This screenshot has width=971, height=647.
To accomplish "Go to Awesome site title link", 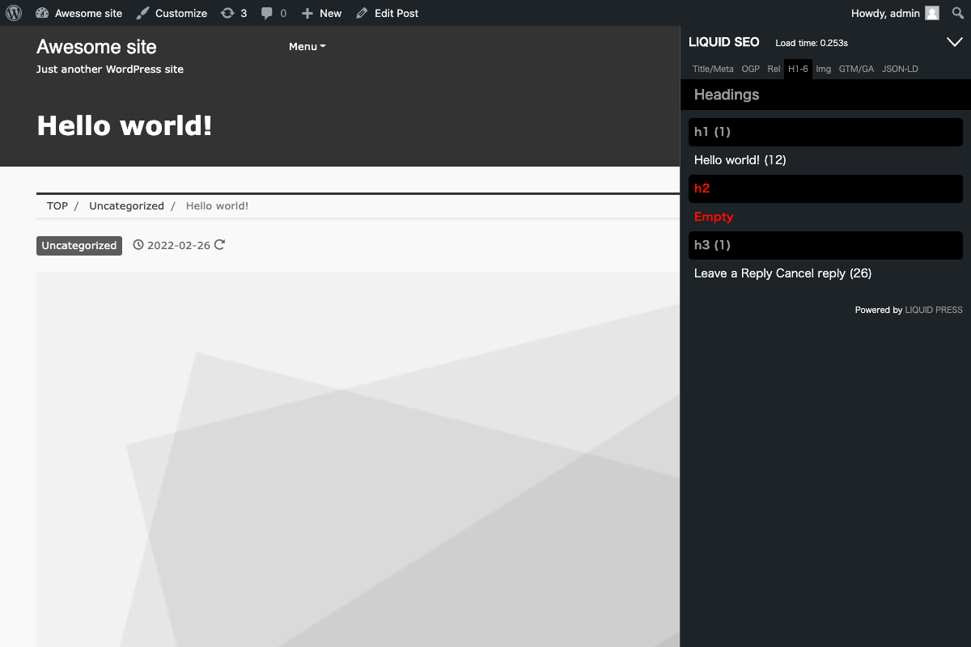I will click(x=96, y=47).
